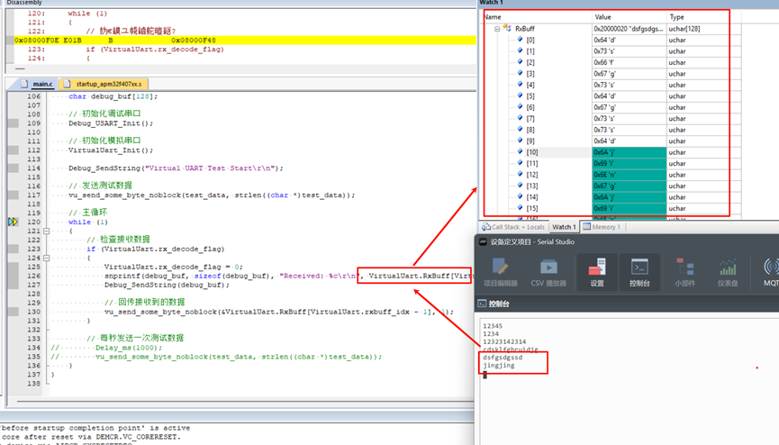Click MQTT icon in Serial Studio toolbar

(771, 272)
